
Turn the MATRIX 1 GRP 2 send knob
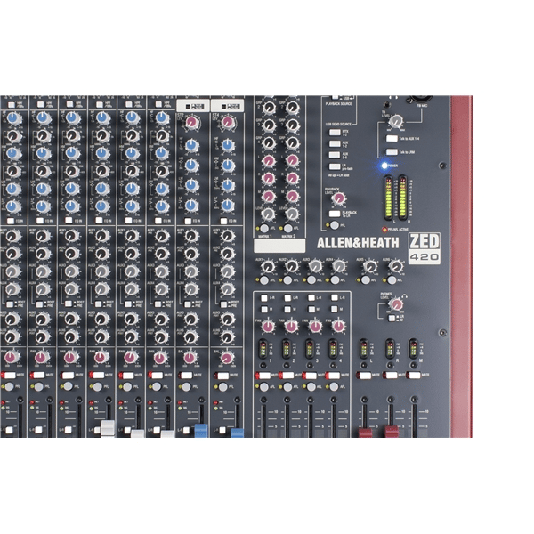click(x=269, y=108)
